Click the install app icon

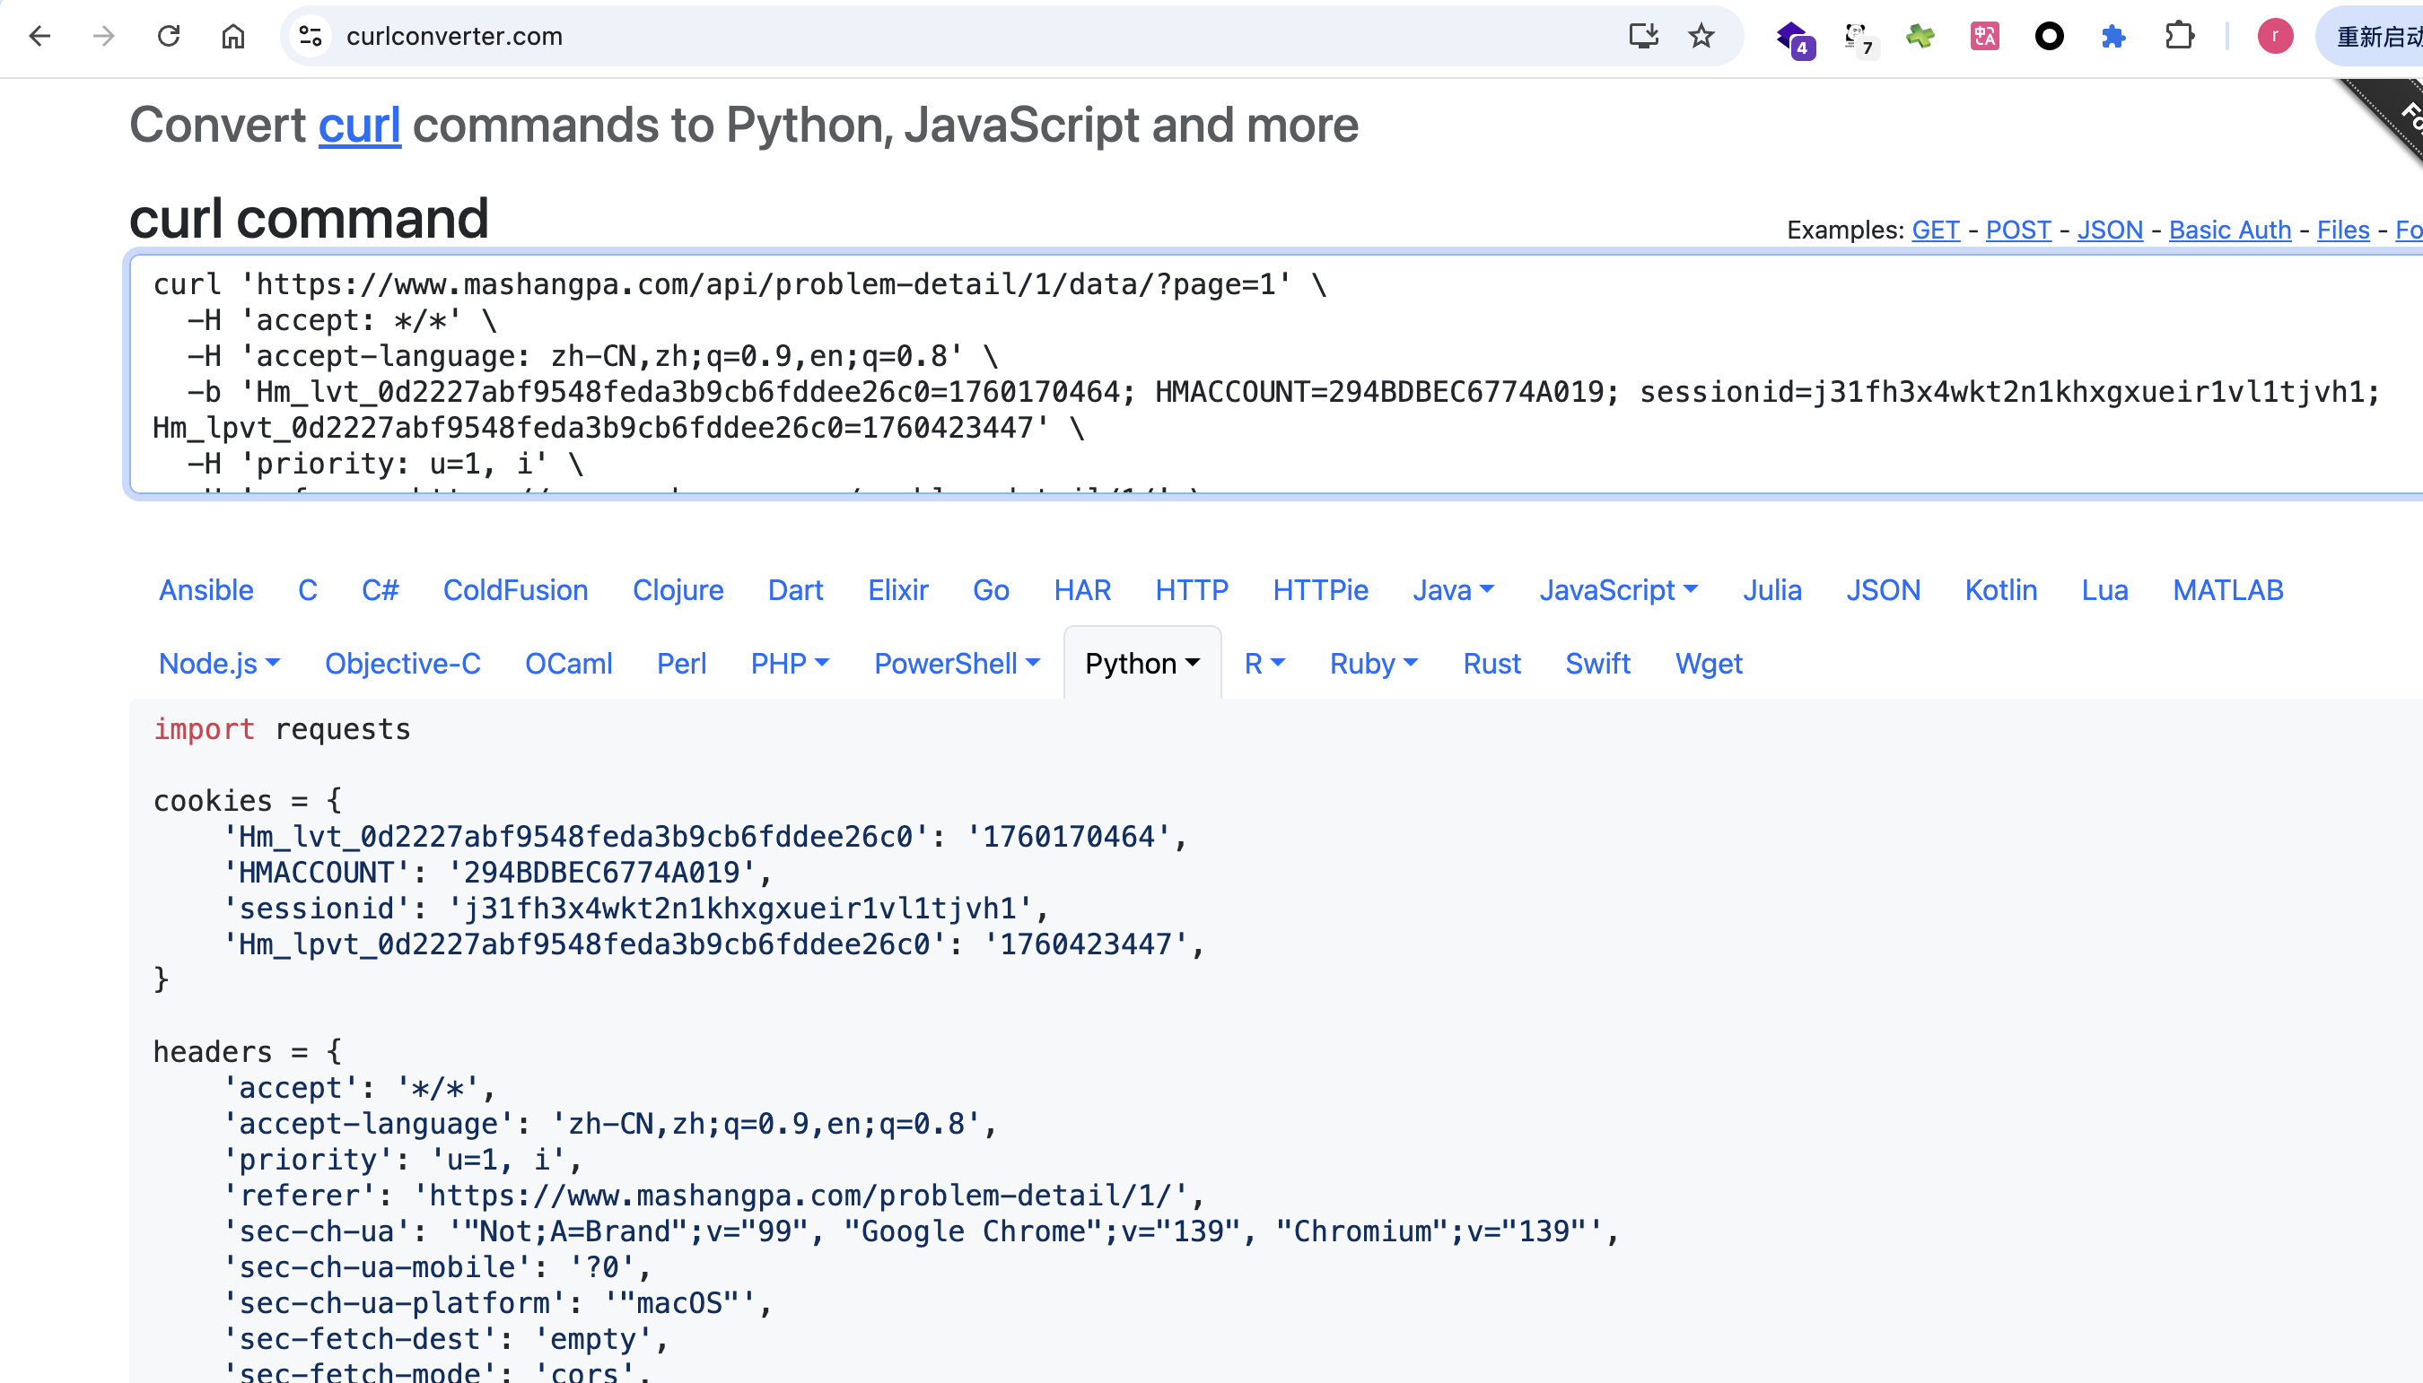(x=1643, y=36)
